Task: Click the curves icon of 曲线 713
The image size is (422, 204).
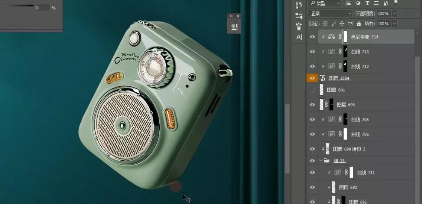Action: [x=332, y=51]
